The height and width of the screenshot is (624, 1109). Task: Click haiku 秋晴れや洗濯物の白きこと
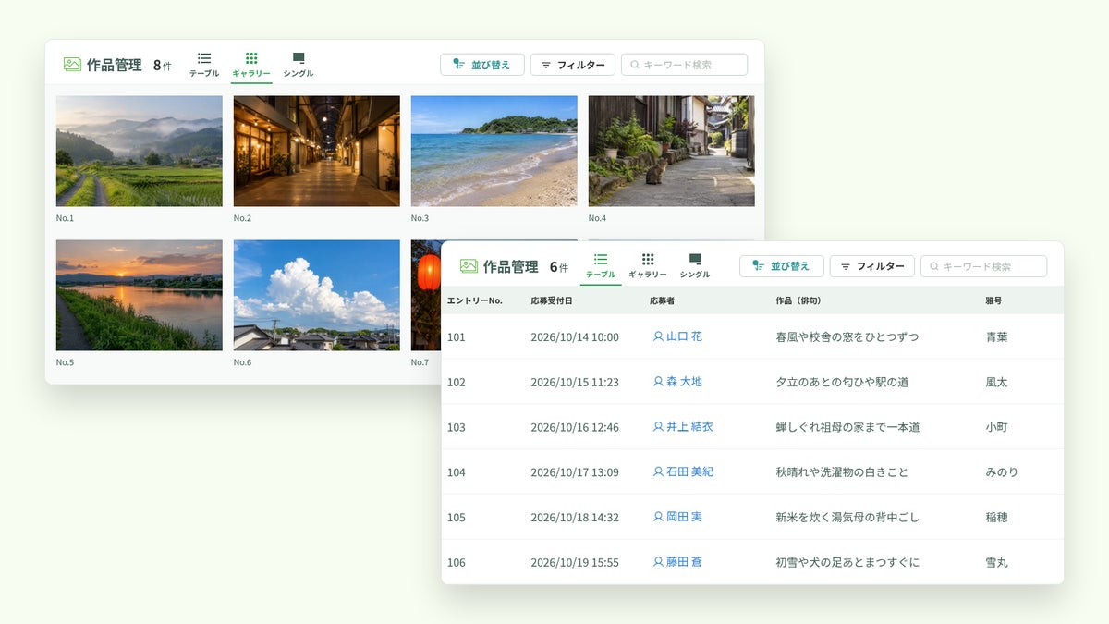pyautogui.click(x=842, y=472)
